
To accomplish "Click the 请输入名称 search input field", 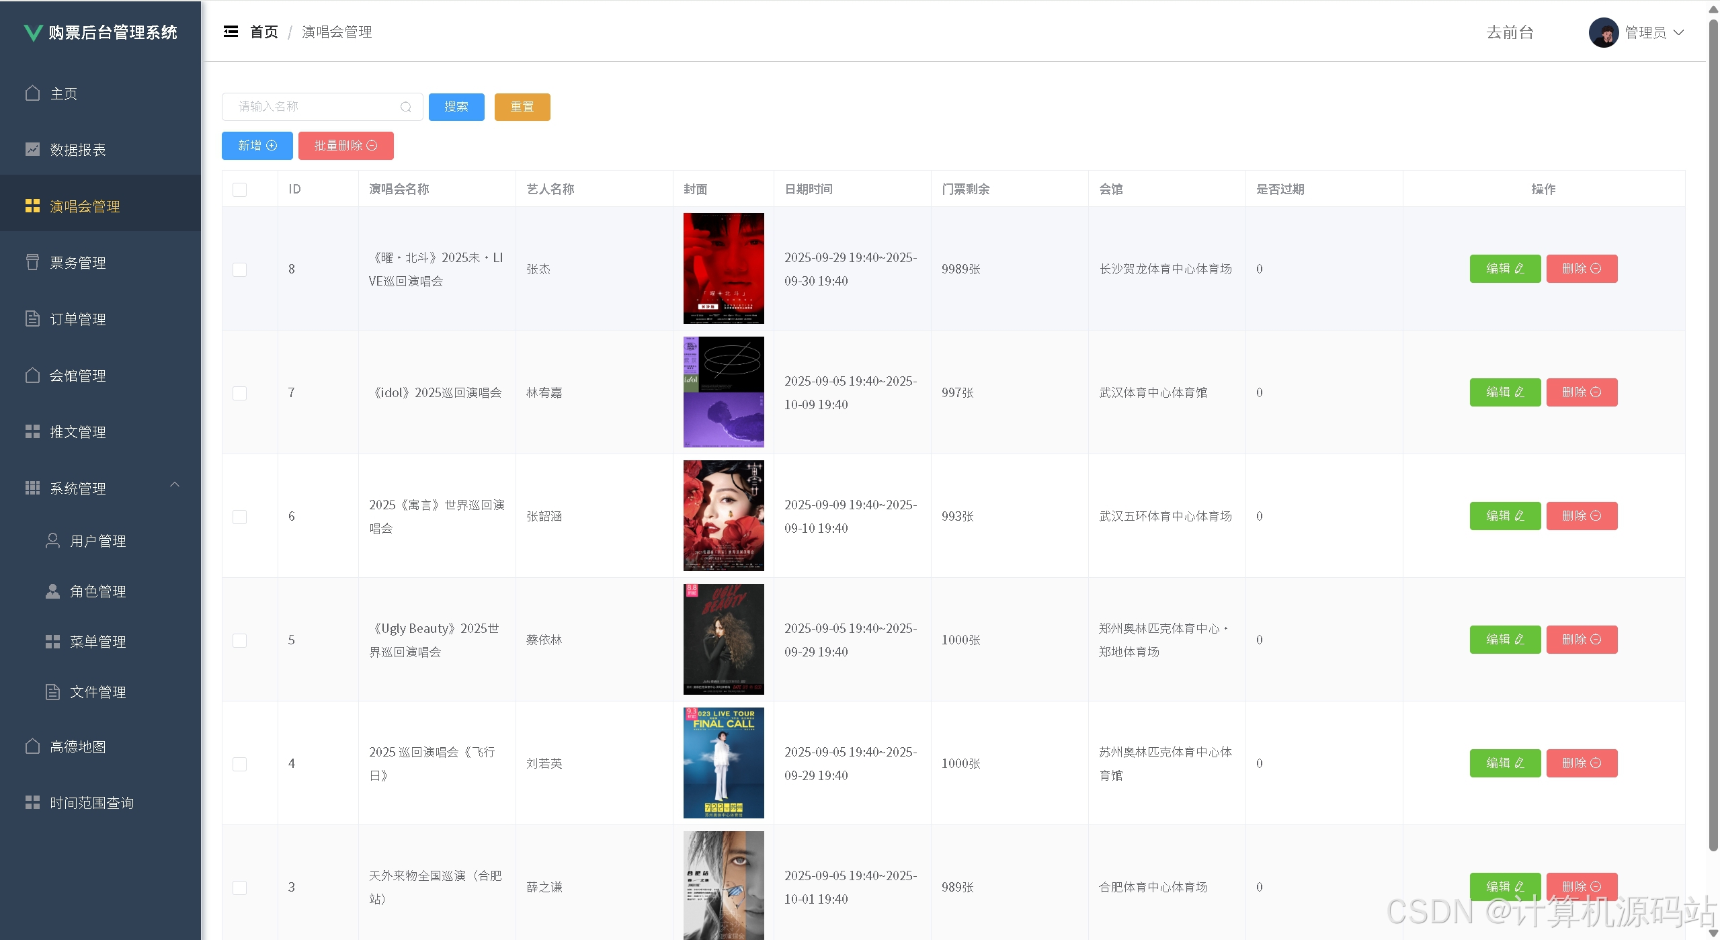I will pos(323,107).
